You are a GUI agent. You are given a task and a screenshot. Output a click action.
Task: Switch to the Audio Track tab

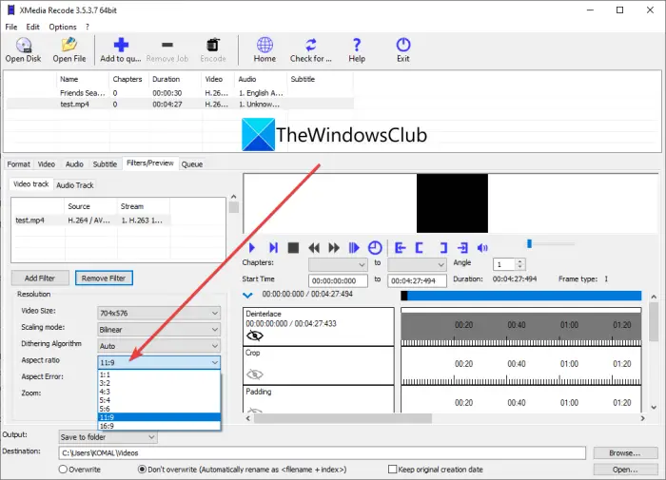pos(75,185)
